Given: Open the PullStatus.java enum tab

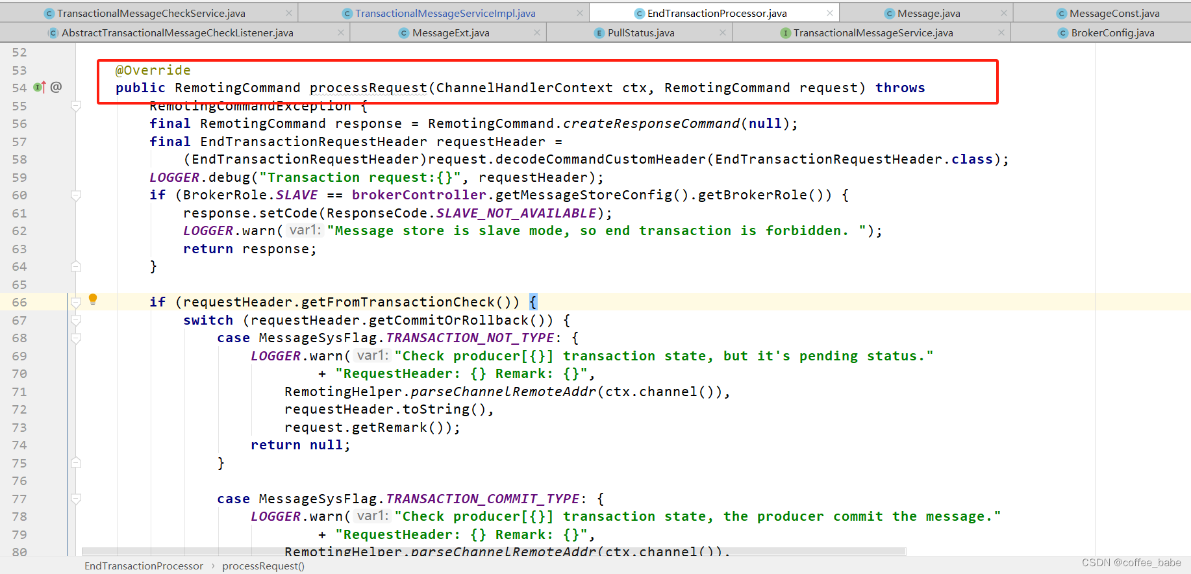Looking at the screenshot, I should [x=640, y=32].
